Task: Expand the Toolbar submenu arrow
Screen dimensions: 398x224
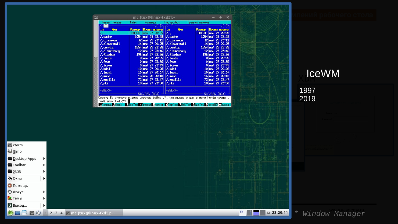Action: 44,165
